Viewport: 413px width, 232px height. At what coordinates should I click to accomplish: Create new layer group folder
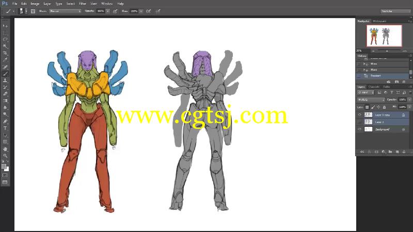click(390, 152)
